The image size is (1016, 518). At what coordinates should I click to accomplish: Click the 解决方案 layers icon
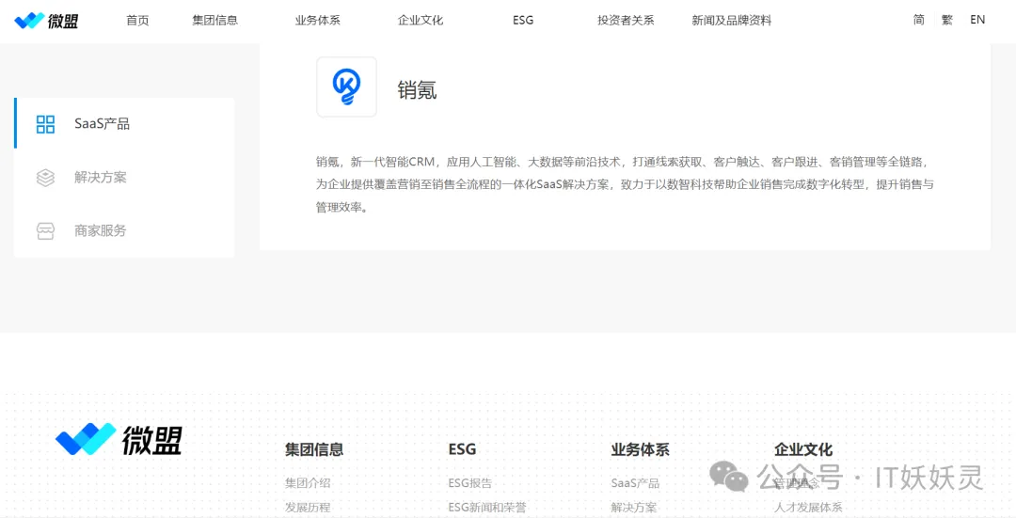tap(45, 178)
